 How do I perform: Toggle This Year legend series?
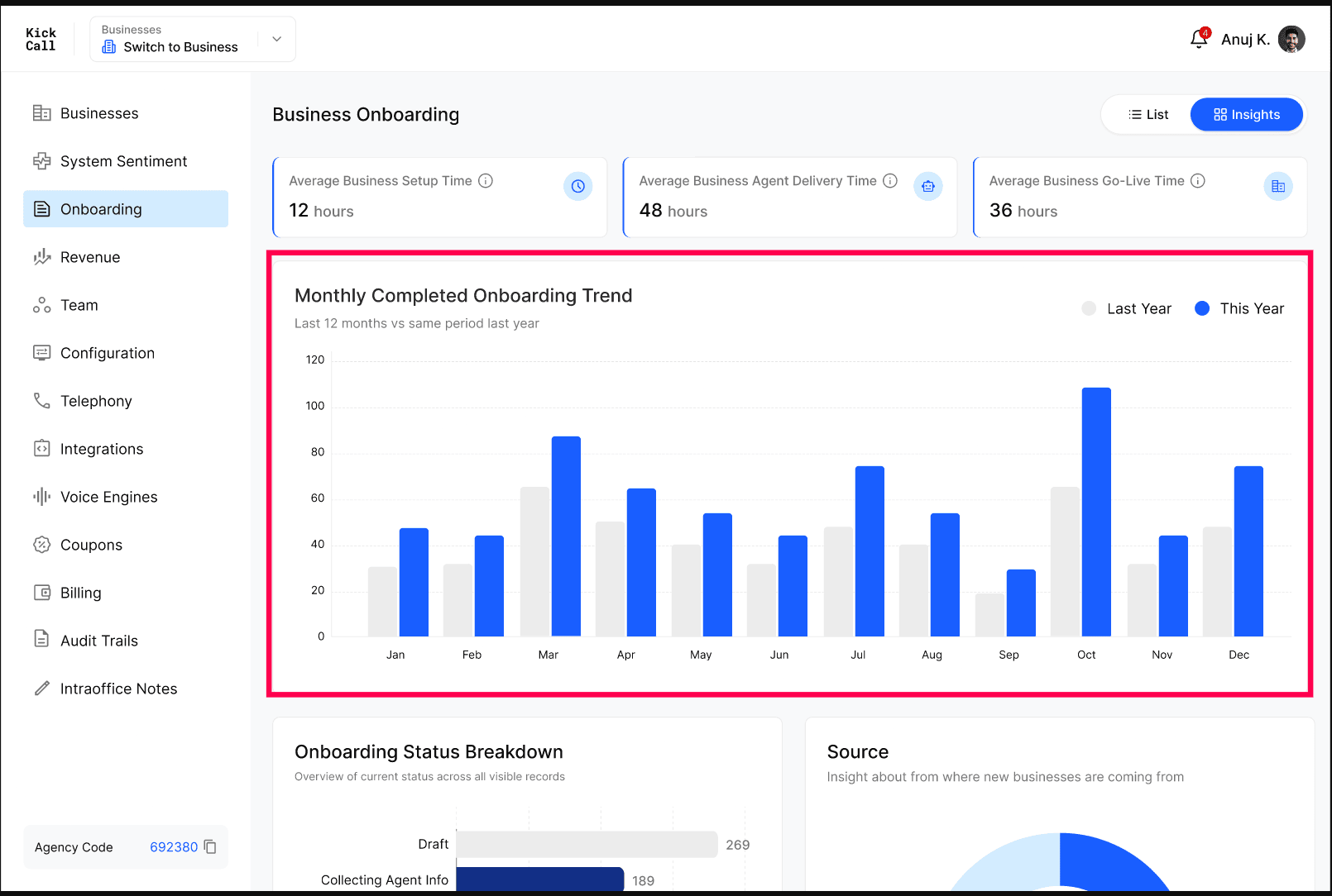point(1239,308)
